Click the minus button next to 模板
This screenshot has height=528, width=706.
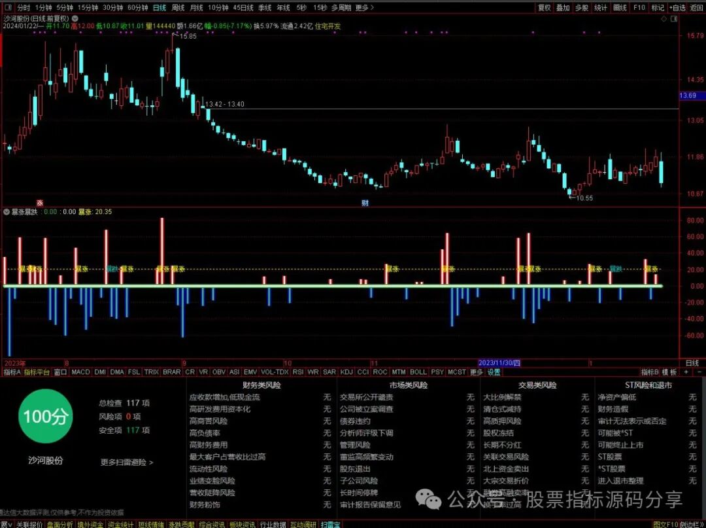click(699, 372)
